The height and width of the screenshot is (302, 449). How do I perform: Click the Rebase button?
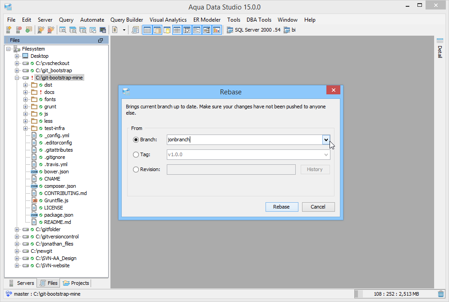(282, 207)
